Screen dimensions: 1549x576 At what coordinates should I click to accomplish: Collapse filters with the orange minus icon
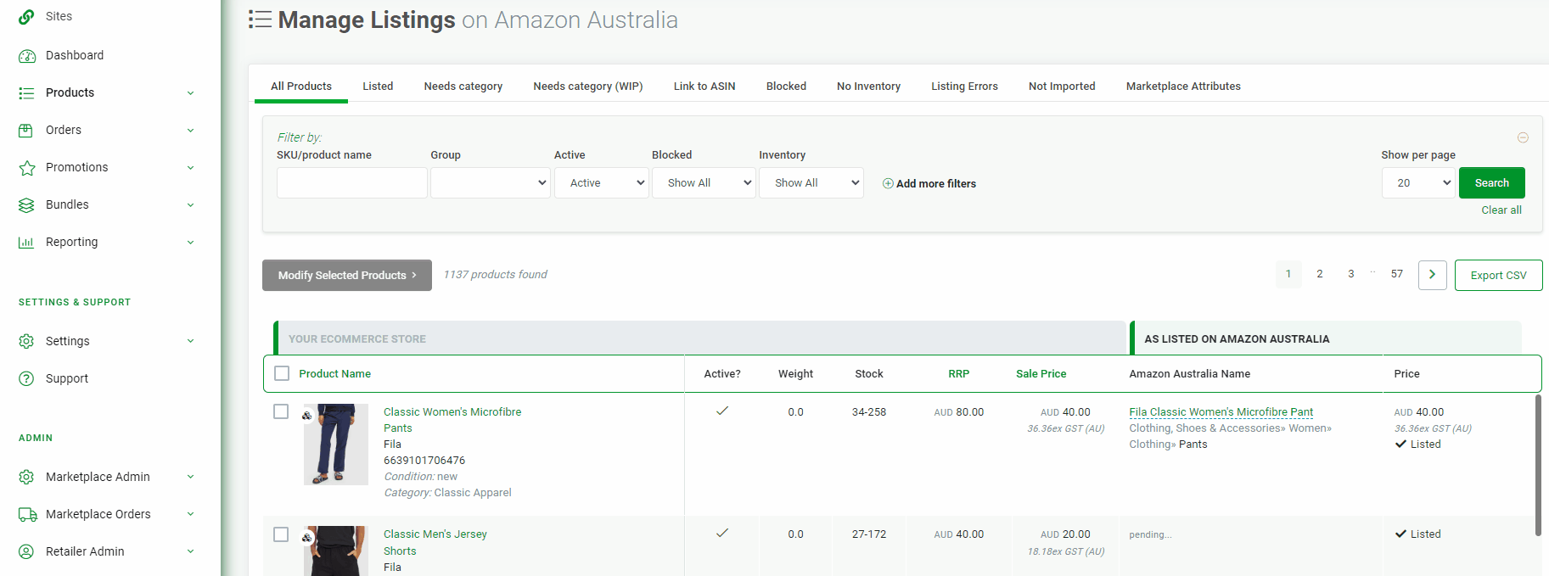coord(1523,137)
